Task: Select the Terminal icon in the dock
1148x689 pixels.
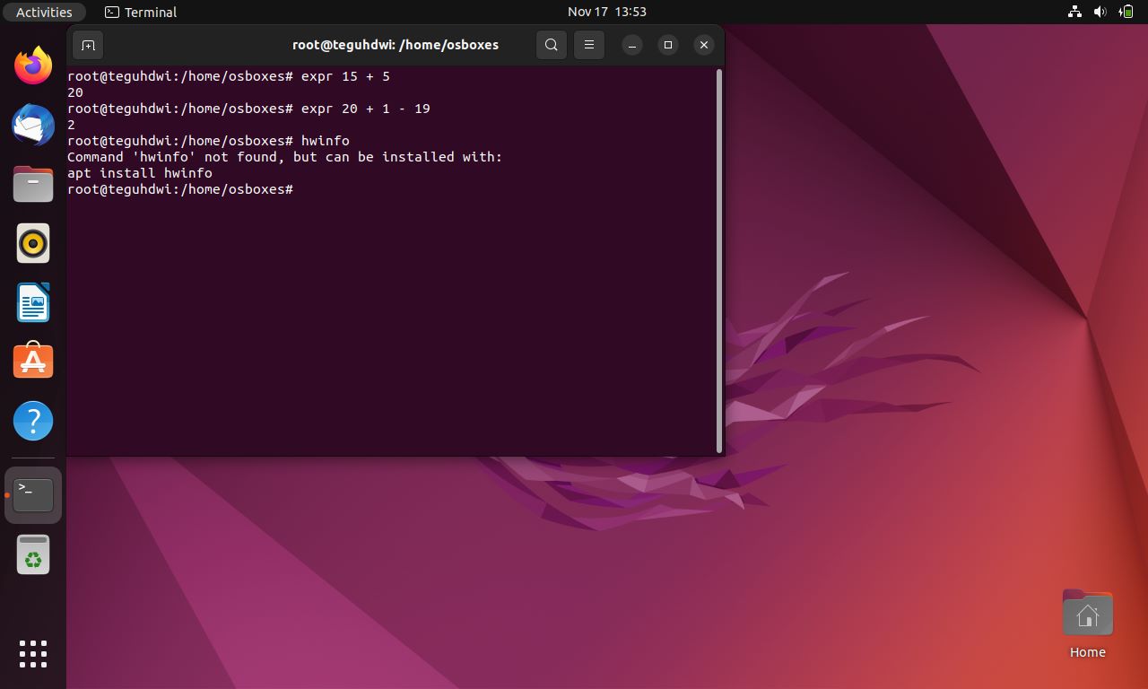Action: pyautogui.click(x=33, y=494)
